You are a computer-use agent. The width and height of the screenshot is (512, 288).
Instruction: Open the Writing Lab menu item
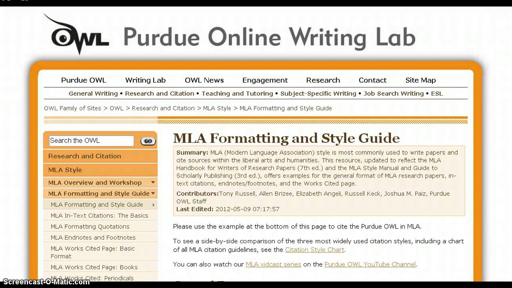coord(145,80)
